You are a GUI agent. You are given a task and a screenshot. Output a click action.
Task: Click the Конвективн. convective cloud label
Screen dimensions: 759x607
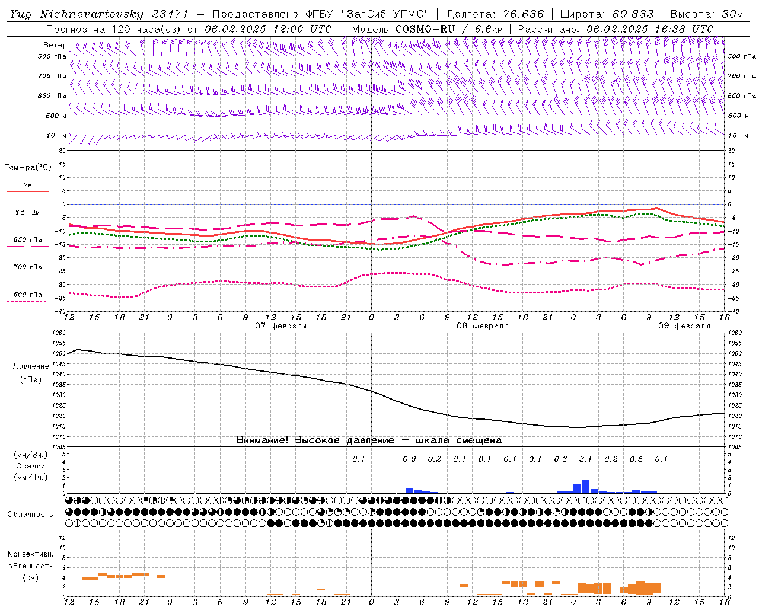(x=30, y=554)
